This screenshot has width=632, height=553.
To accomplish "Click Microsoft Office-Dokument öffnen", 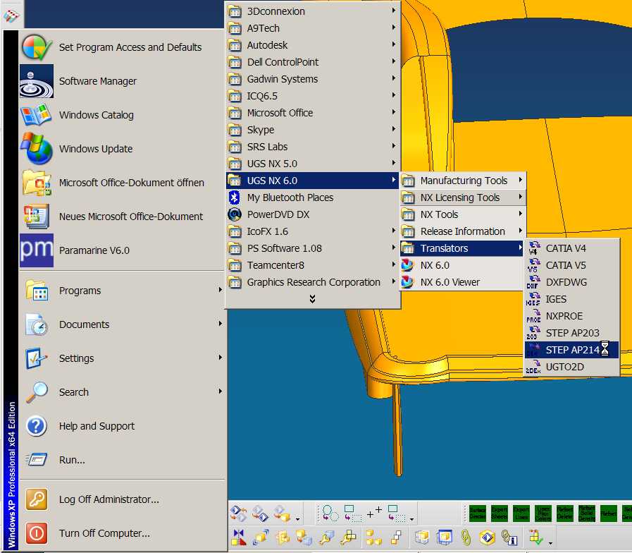I will (x=122, y=183).
